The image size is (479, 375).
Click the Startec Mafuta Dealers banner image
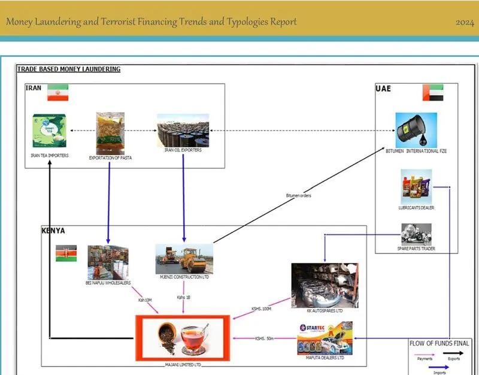[x=325, y=338]
